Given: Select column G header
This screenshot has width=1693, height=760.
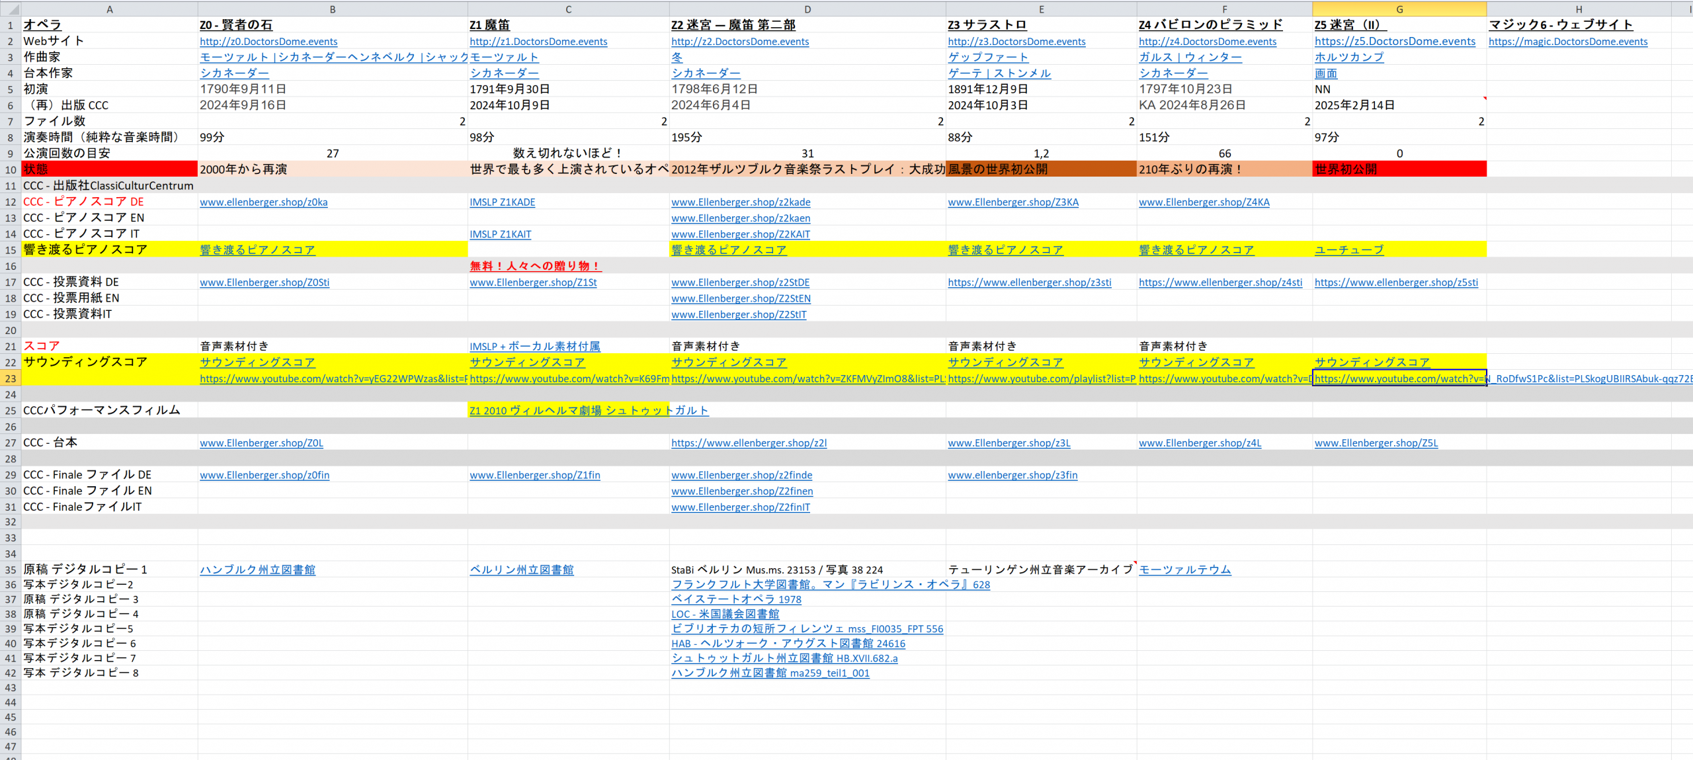Looking at the screenshot, I should tap(1399, 9).
